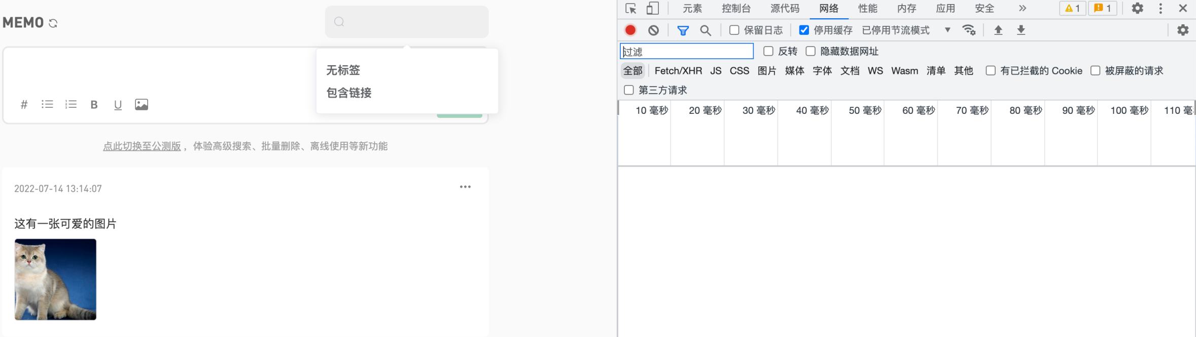Image resolution: width=1196 pixels, height=337 pixels.
Task: Toggle bold formatting in memo editor
Action: (94, 105)
